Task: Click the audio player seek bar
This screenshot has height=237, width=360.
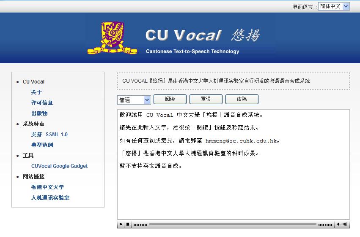Action: point(233,224)
